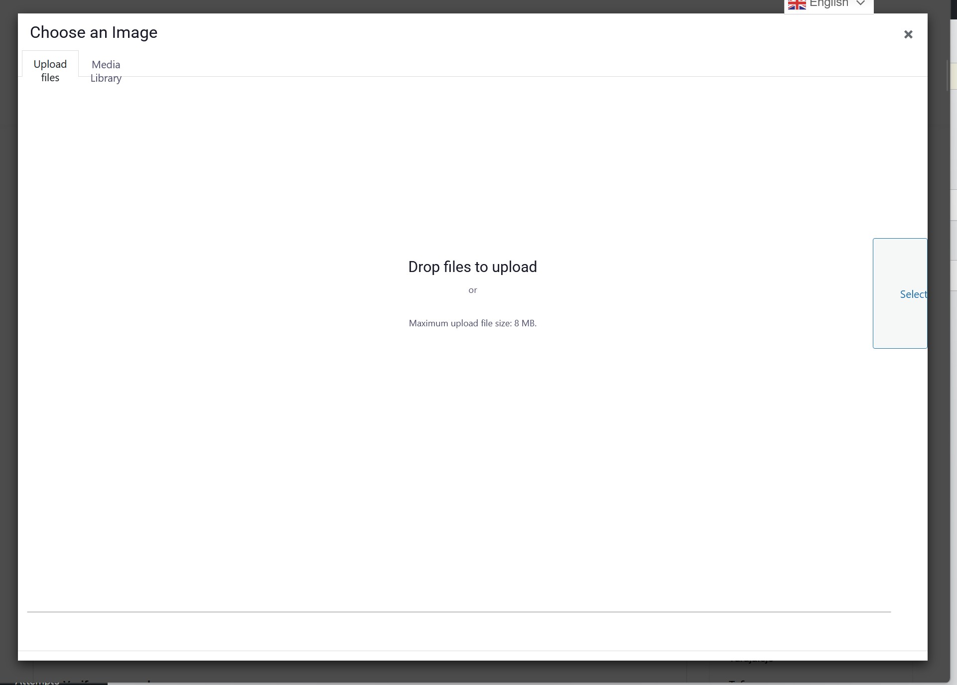Screen dimensions: 957x685
Task: Open the English language selector
Action: [828, 4]
